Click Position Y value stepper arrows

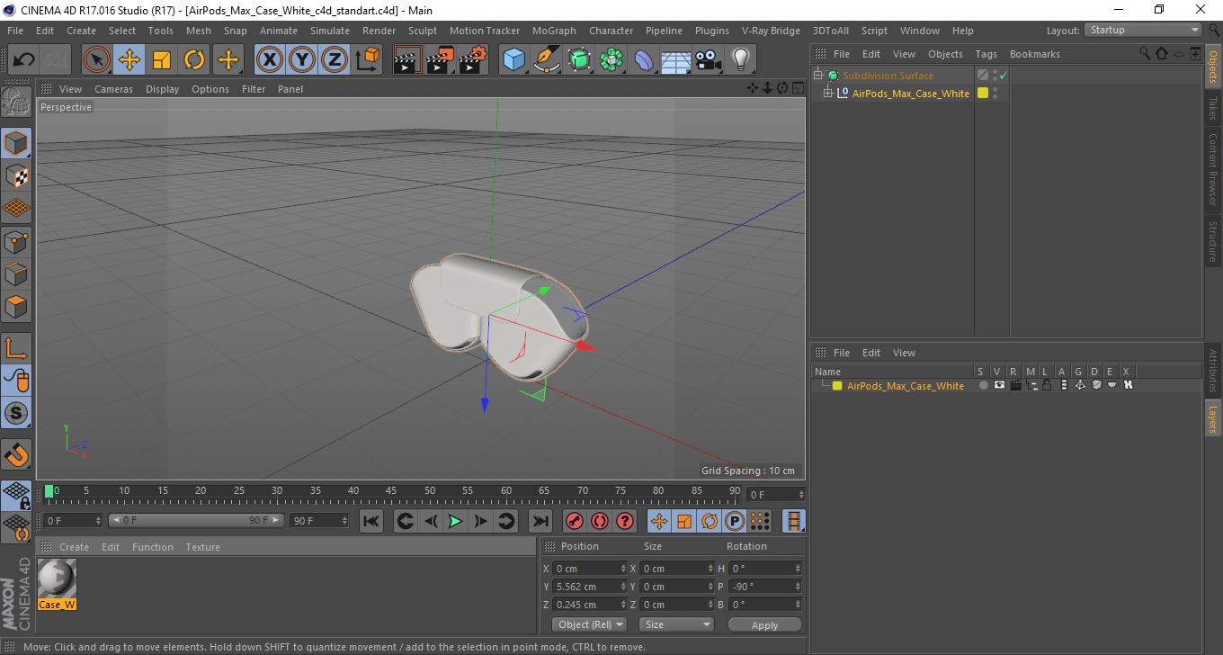(x=623, y=587)
